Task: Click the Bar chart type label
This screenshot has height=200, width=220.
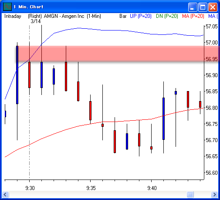Action: point(123,16)
